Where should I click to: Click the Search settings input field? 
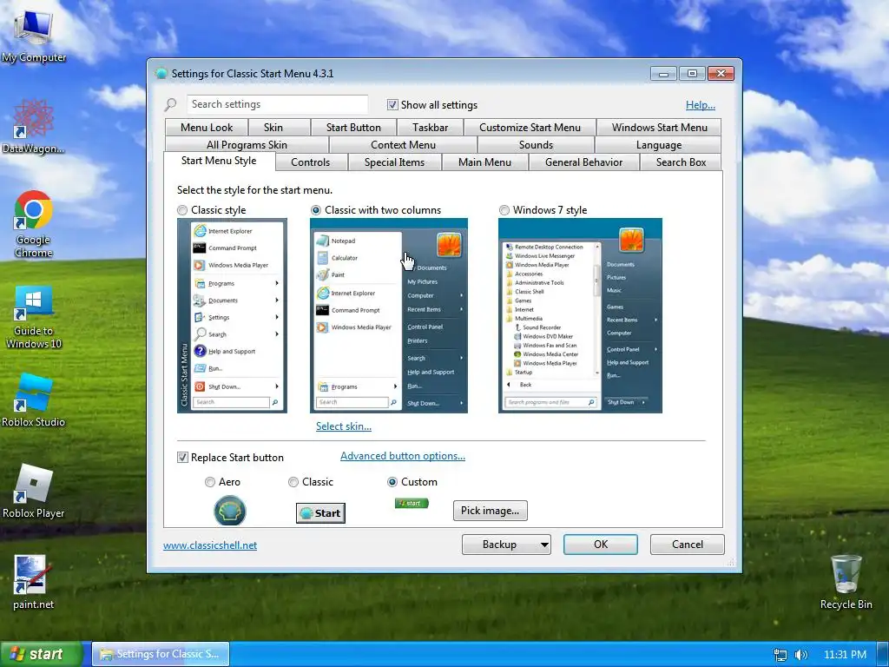tap(277, 104)
